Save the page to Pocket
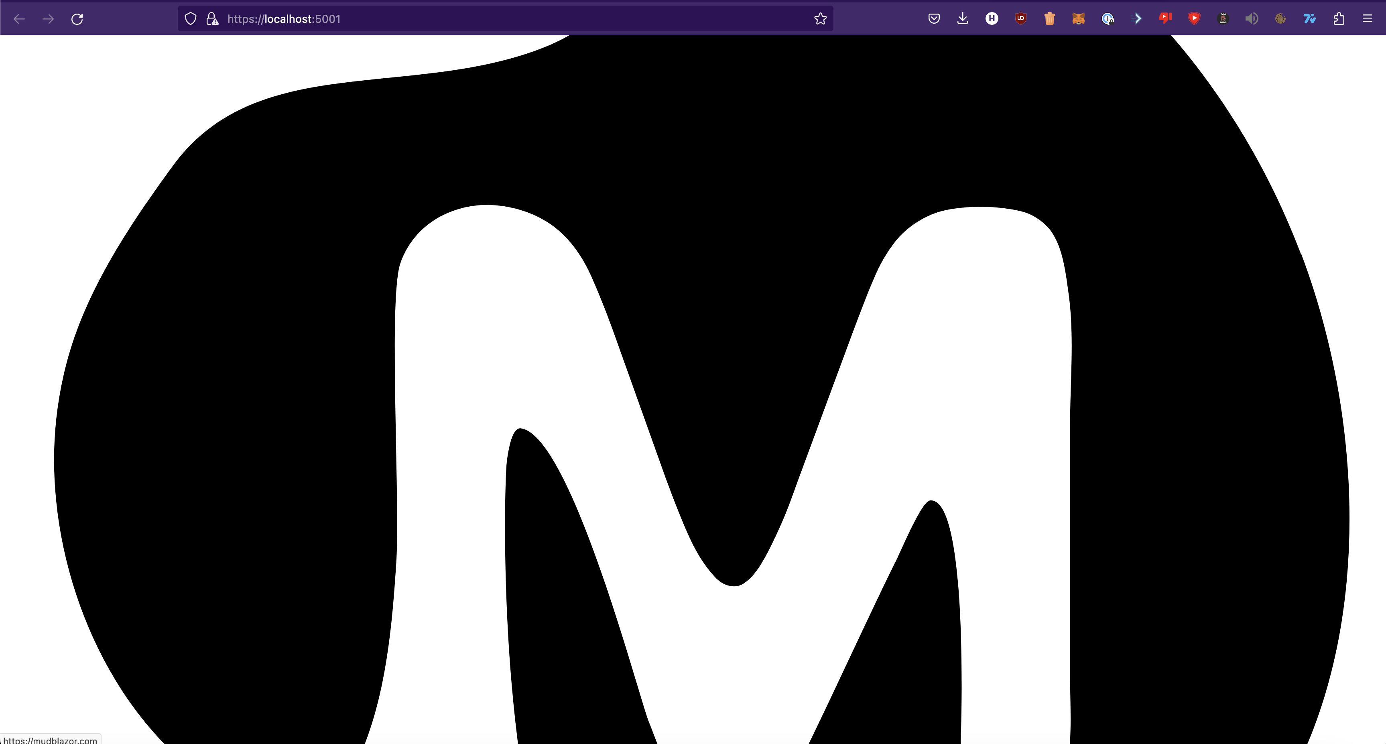 tap(934, 19)
